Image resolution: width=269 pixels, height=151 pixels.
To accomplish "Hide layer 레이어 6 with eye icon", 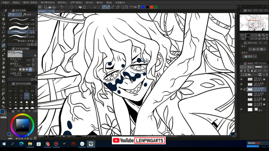I will (241, 89).
